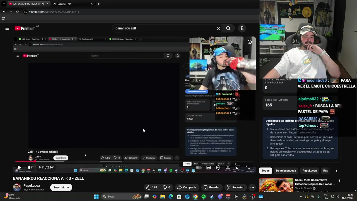This screenshot has width=357, height=201.
Task: Start voice search with microphone
Action: [242, 28]
